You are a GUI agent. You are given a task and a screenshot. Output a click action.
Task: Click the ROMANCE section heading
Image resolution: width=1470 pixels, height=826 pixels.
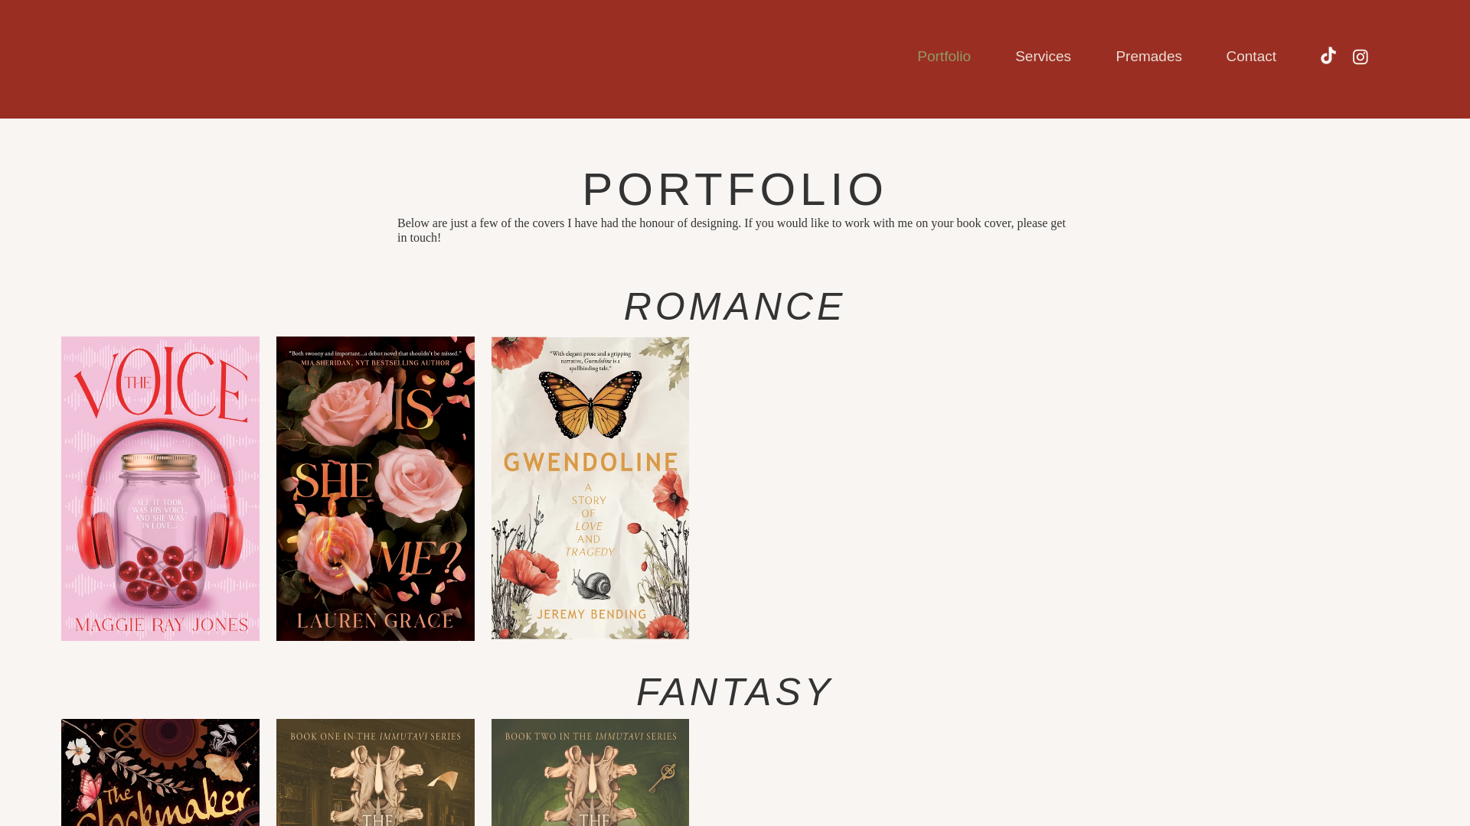pos(734,307)
